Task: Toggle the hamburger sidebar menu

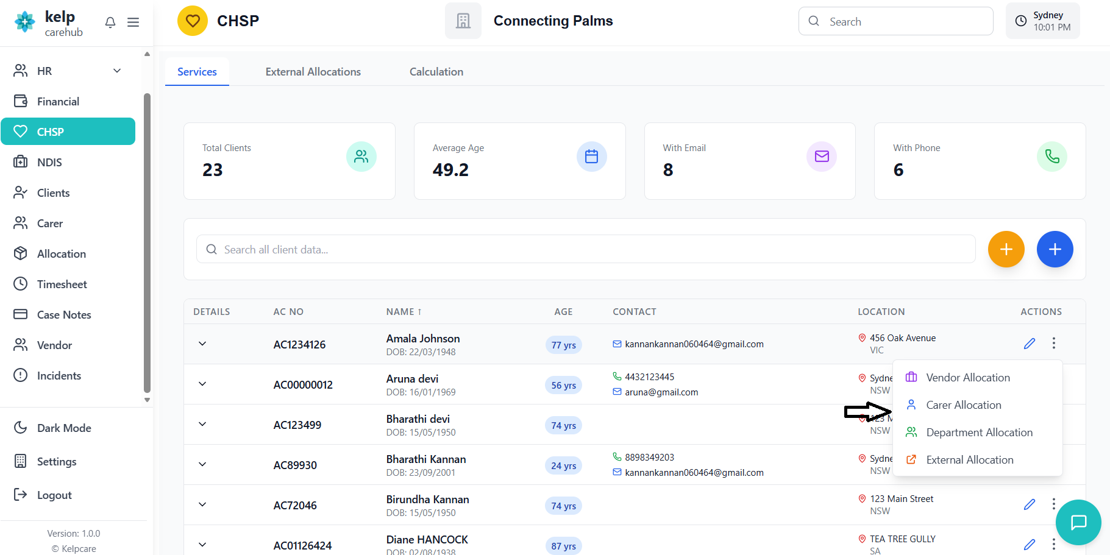Action: (133, 23)
